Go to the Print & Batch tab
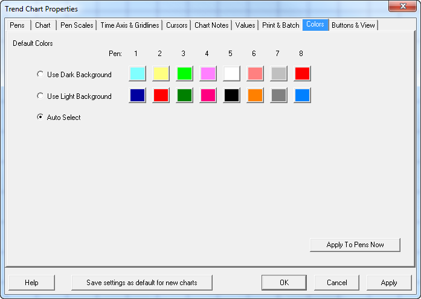The image size is (421, 299). (x=280, y=25)
